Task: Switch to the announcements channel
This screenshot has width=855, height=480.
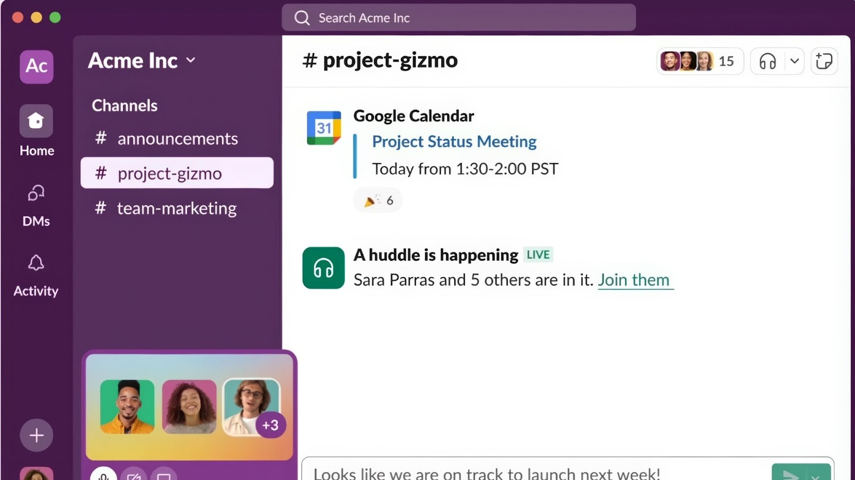Action: click(177, 139)
